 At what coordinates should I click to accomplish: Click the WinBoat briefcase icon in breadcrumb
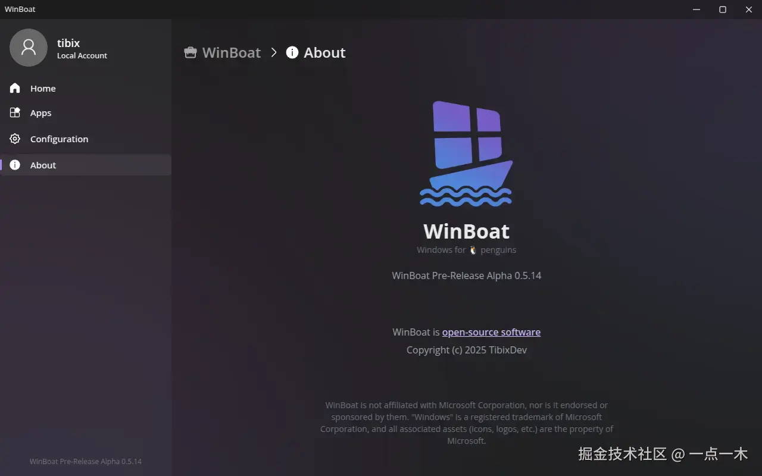point(190,52)
